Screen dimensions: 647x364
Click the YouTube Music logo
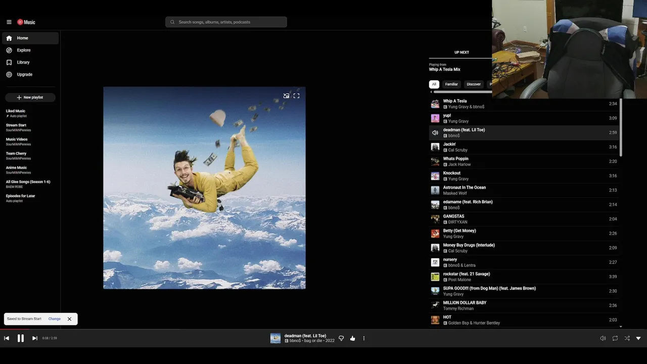tap(26, 22)
